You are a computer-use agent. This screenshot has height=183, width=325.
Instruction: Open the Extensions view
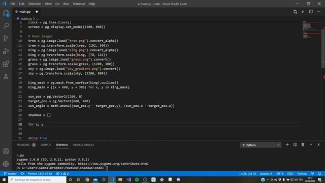point(6,64)
